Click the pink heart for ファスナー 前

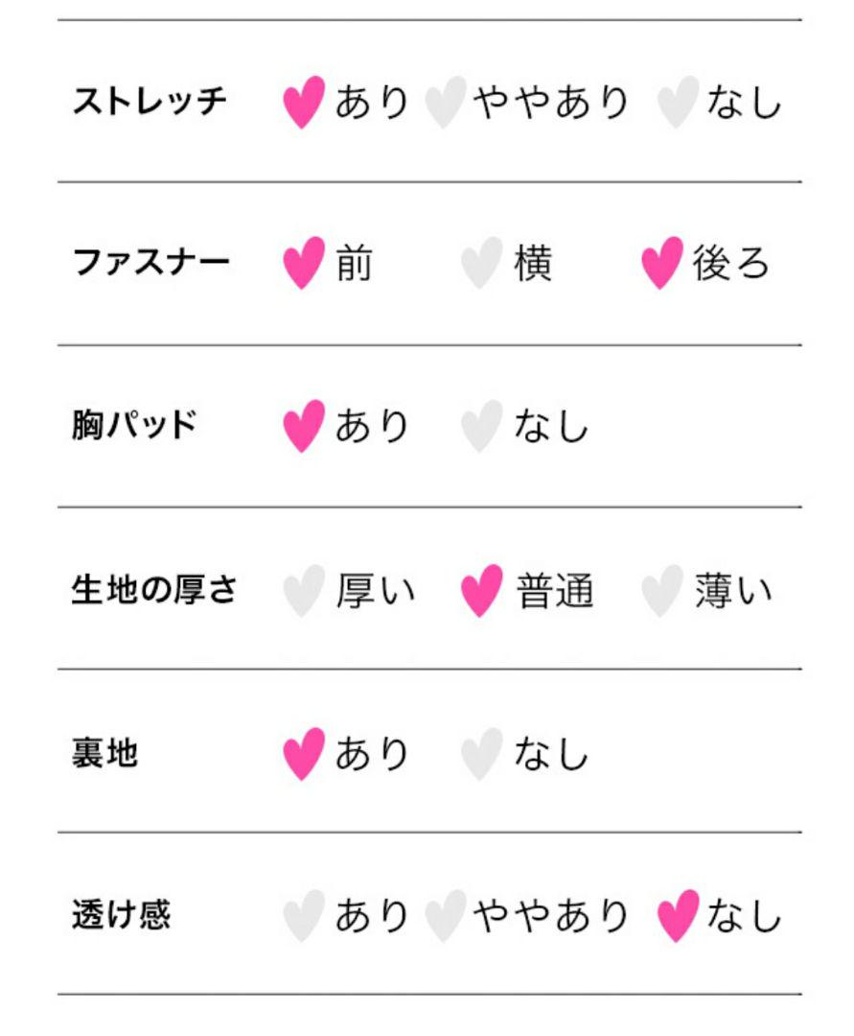(x=304, y=263)
